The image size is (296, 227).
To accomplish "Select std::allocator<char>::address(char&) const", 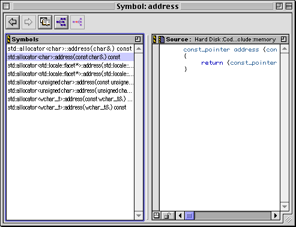I will [70, 49].
